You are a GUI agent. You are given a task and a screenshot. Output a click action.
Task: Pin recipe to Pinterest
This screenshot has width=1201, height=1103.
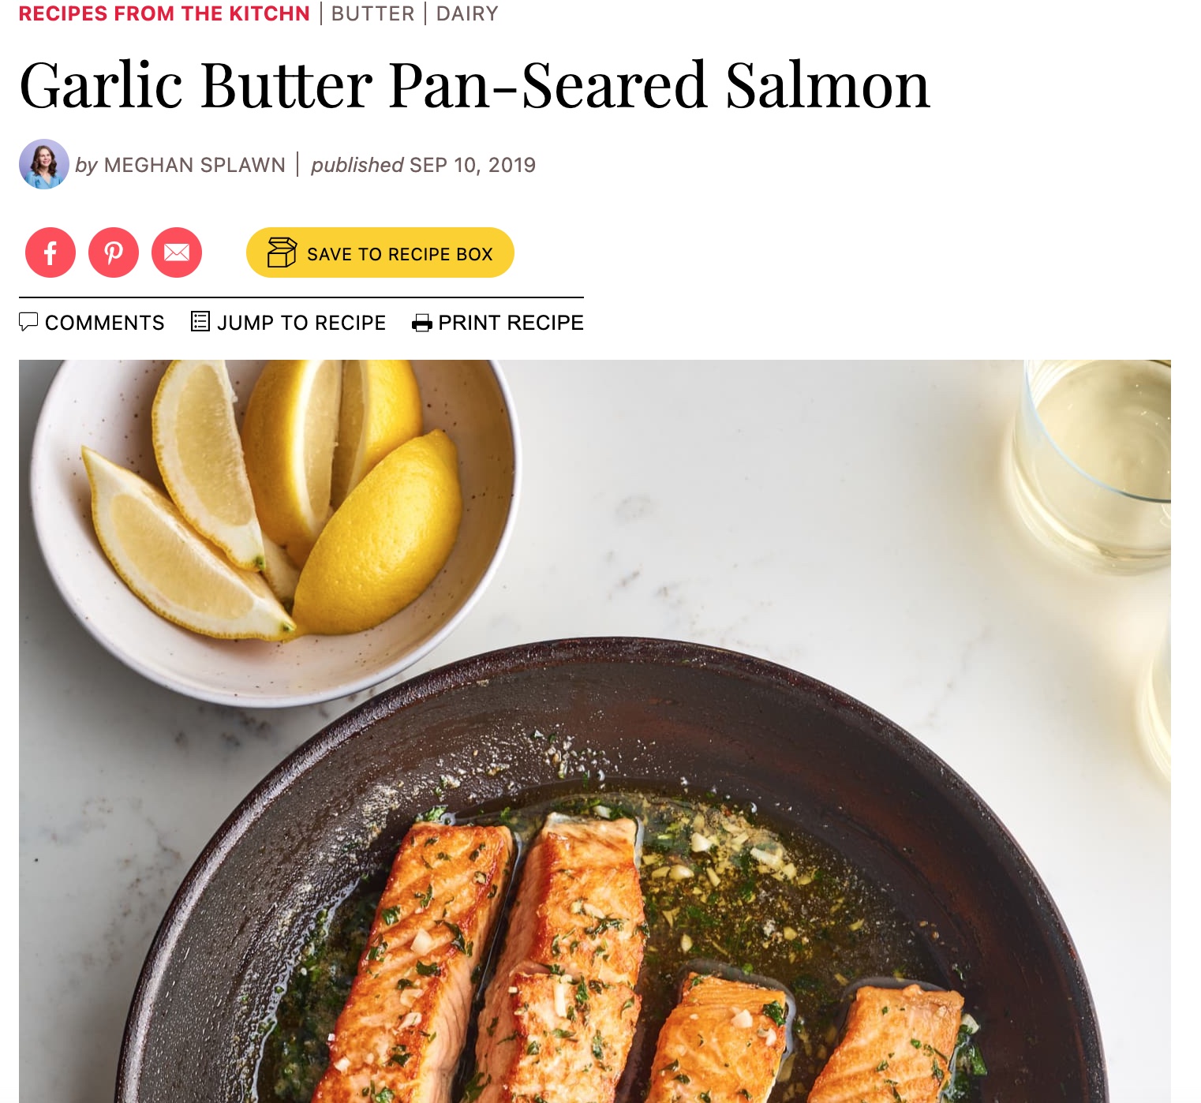tap(114, 252)
